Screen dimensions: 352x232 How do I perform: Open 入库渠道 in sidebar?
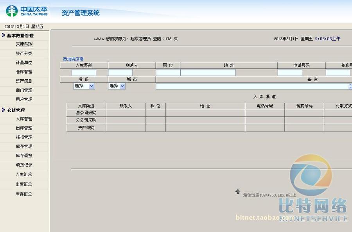pos(24,45)
